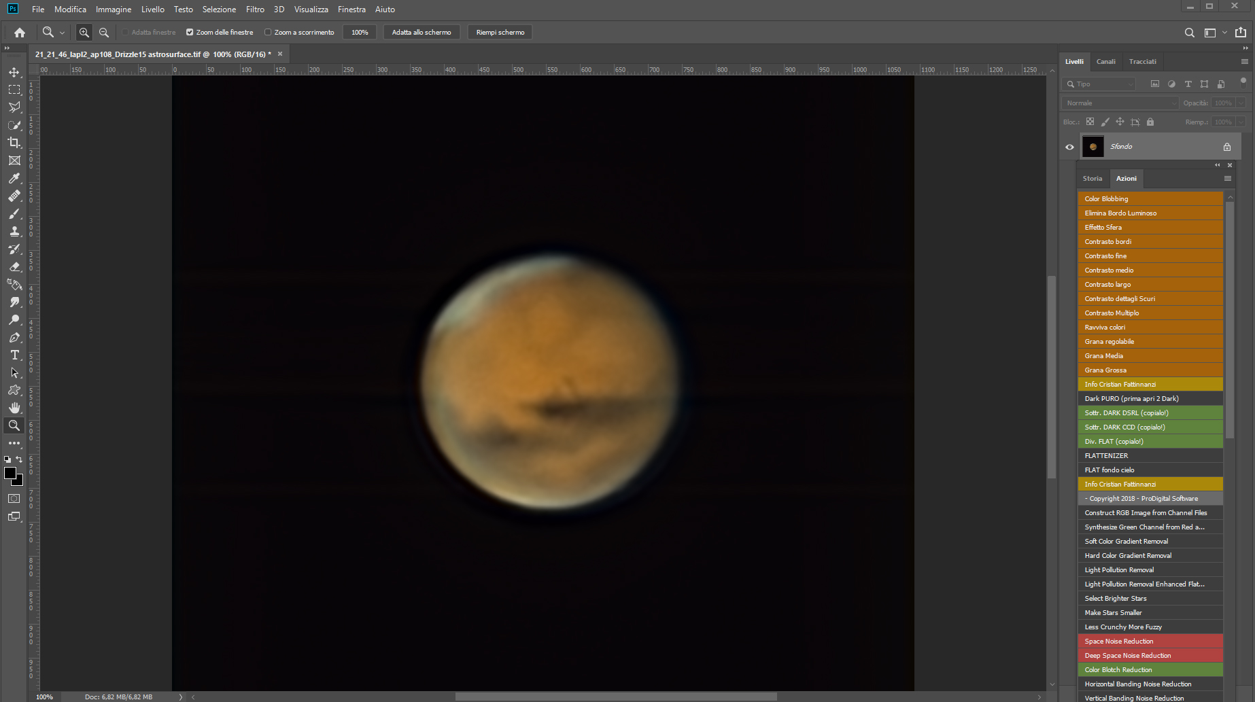
Task: Select the History Brush tool
Action: [14, 249]
